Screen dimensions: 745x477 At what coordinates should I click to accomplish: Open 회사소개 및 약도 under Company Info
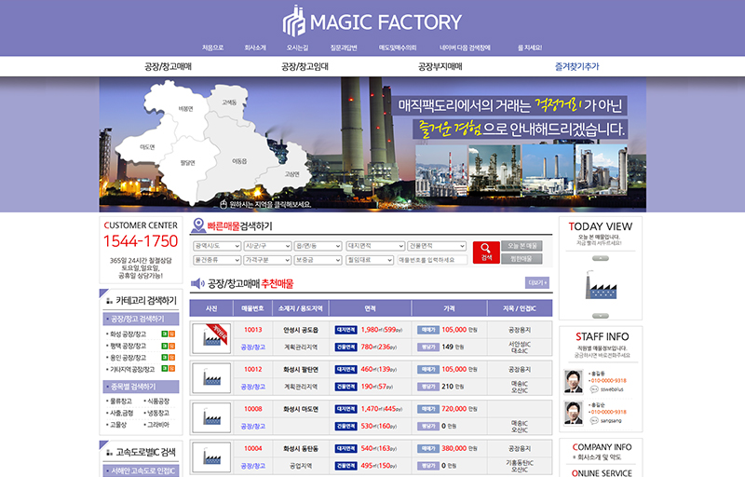coord(599,457)
